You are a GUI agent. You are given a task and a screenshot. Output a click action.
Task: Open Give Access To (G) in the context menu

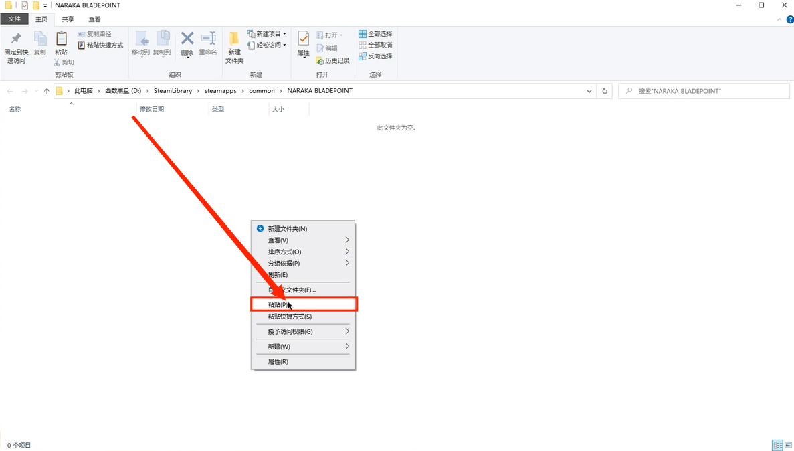tap(303, 331)
